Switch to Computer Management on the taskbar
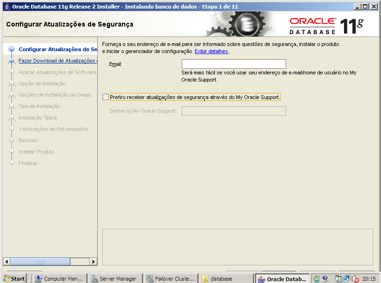This screenshot has width=381, height=283. (x=60, y=279)
